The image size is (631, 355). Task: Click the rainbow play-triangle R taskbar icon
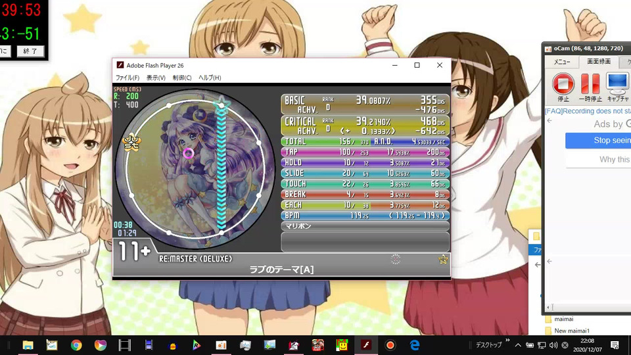pos(197,345)
